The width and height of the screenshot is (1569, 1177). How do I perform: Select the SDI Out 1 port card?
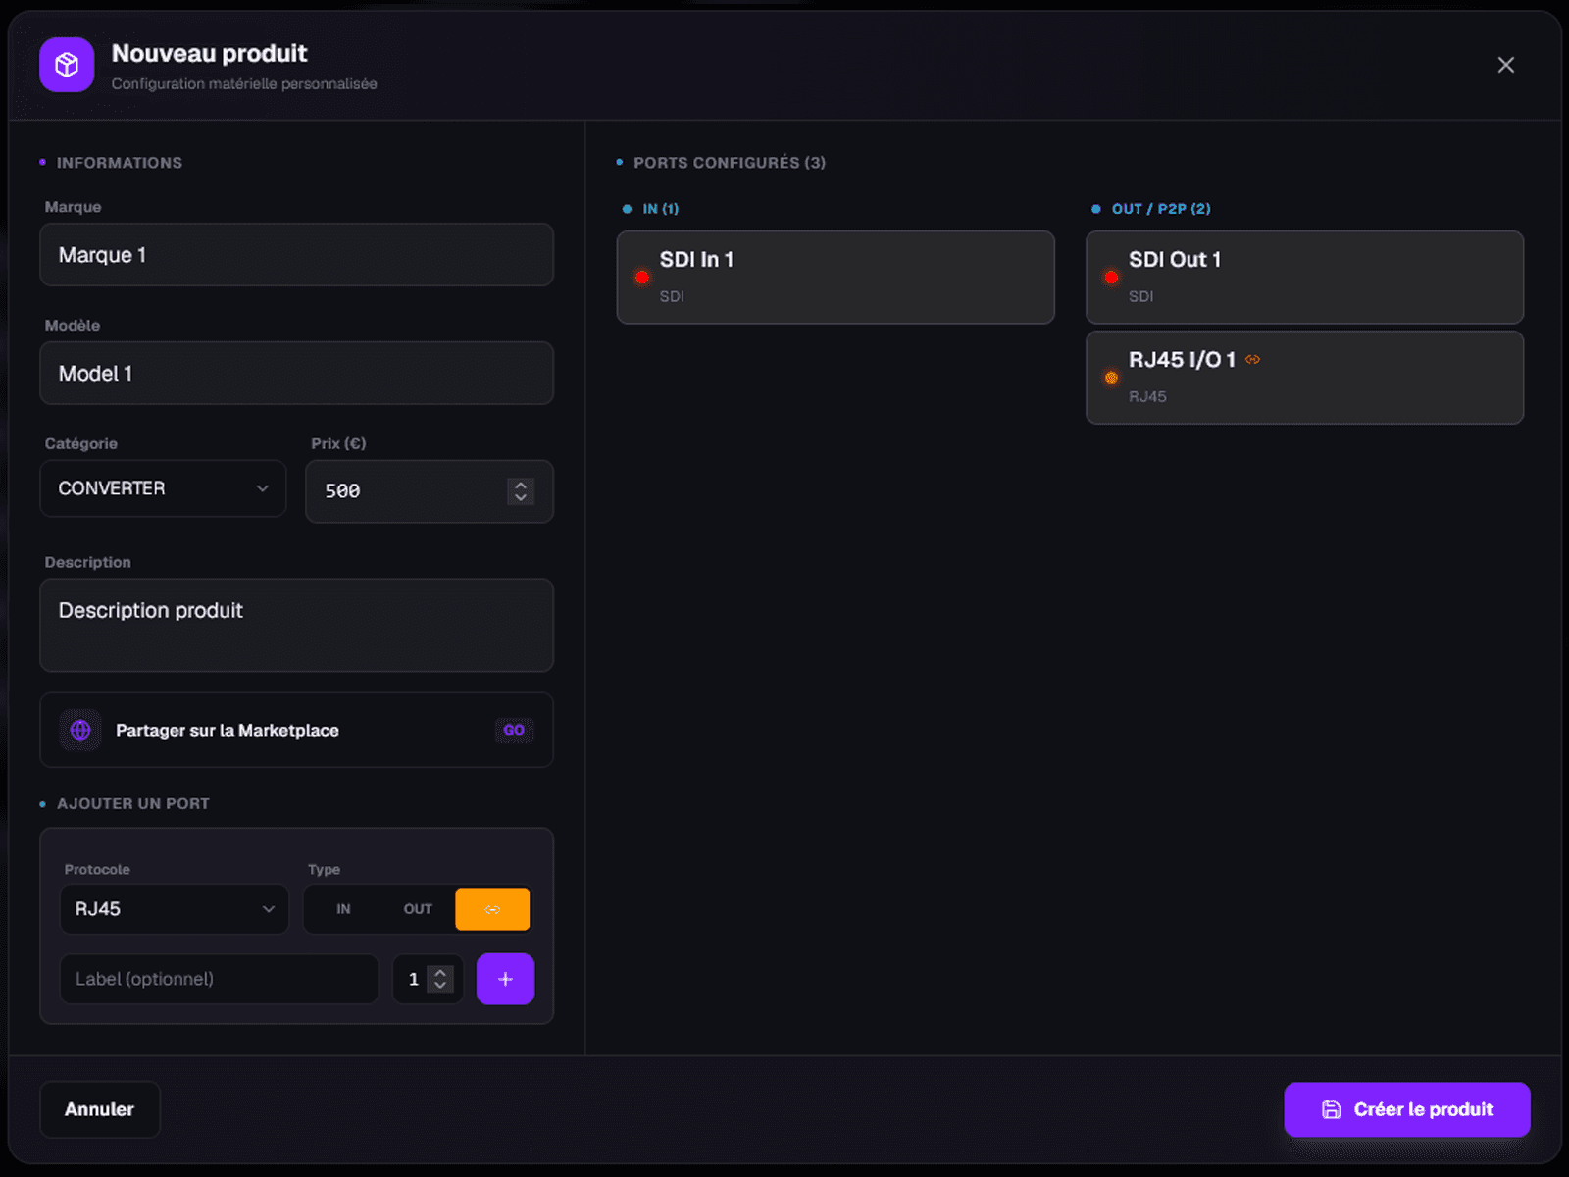tap(1304, 278)
